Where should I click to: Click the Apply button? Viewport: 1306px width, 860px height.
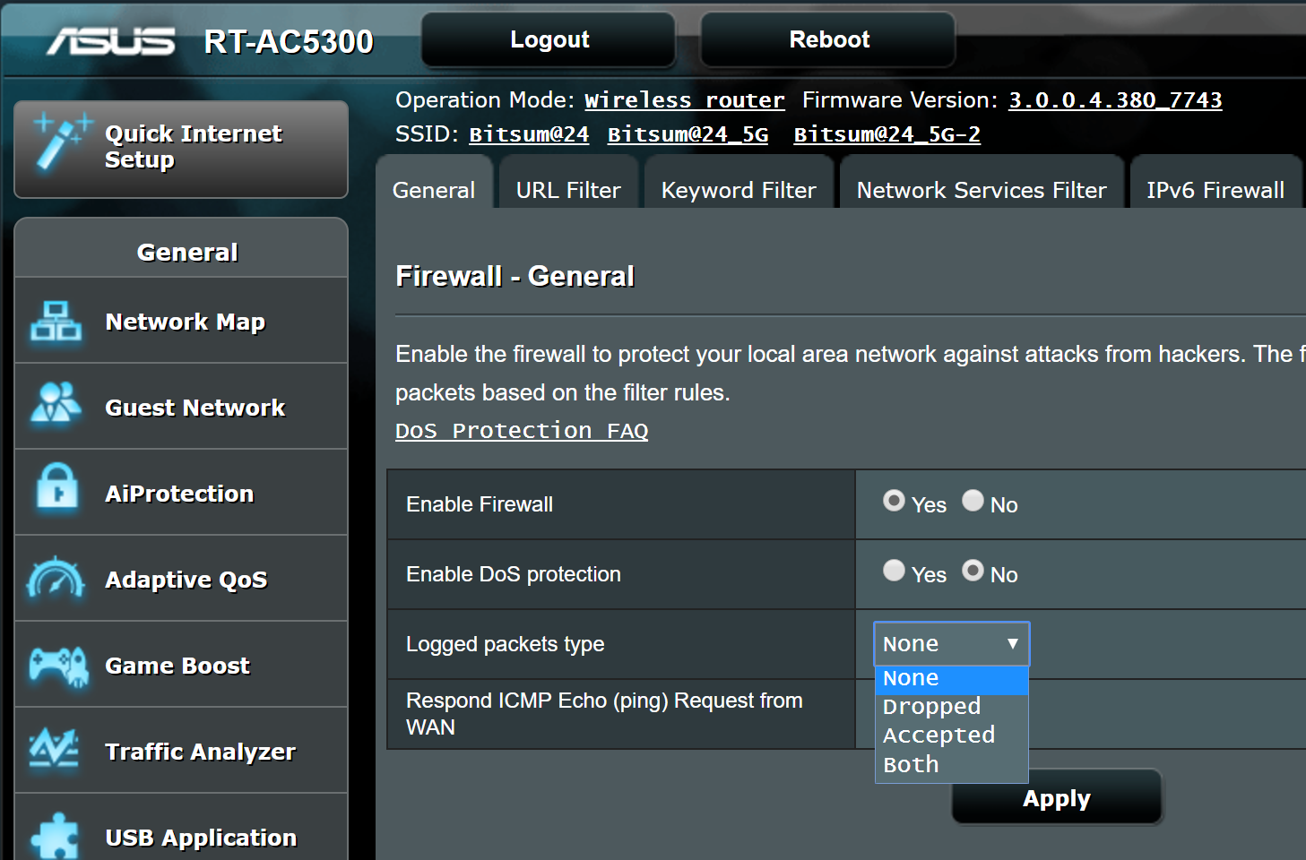point(1057,797)
